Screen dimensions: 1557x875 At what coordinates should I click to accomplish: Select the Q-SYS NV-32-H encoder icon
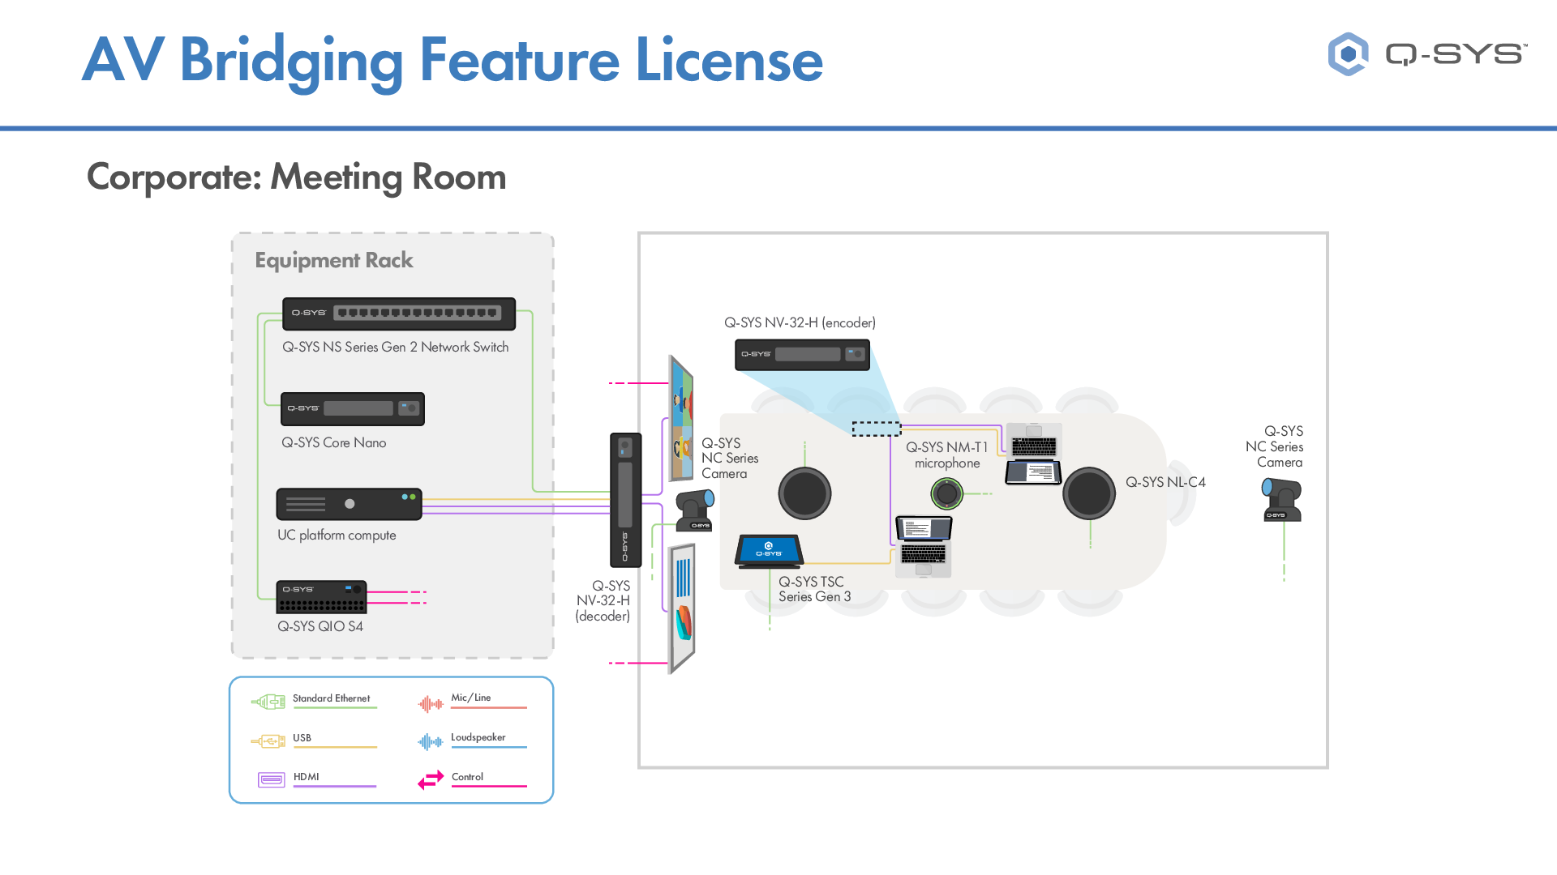[x=802, y=354]
